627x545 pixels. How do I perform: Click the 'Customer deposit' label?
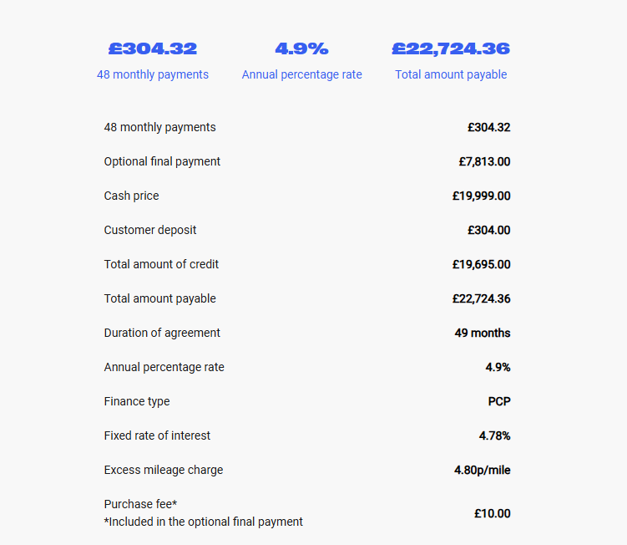pos(150,230)
